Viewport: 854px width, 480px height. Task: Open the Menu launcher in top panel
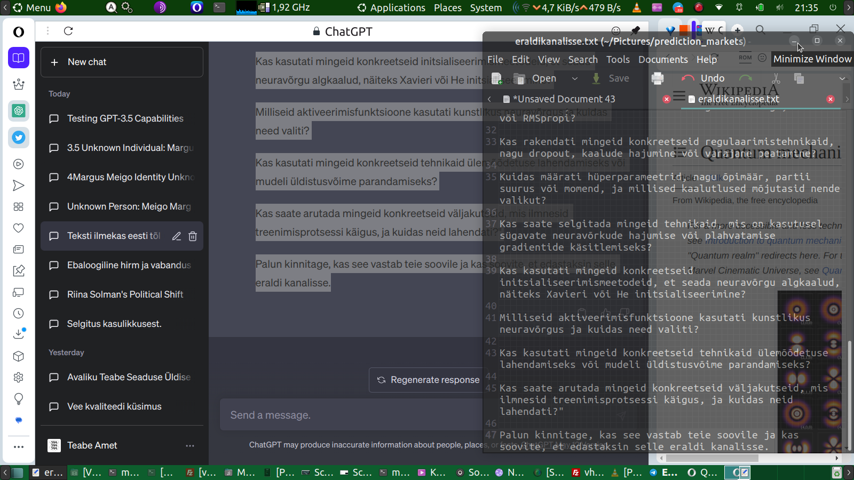click(32, 7)
